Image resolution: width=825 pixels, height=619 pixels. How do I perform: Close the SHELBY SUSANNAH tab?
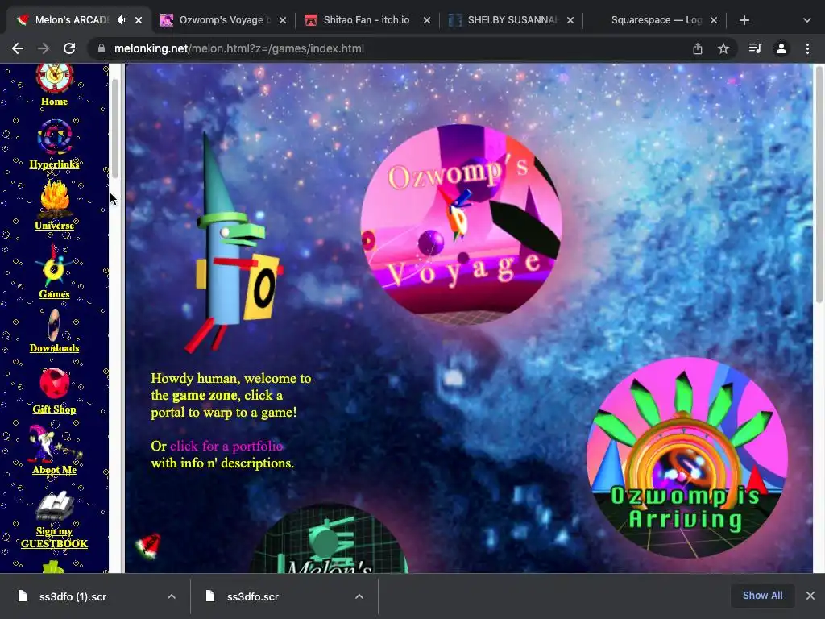click(x=570, y=20)
